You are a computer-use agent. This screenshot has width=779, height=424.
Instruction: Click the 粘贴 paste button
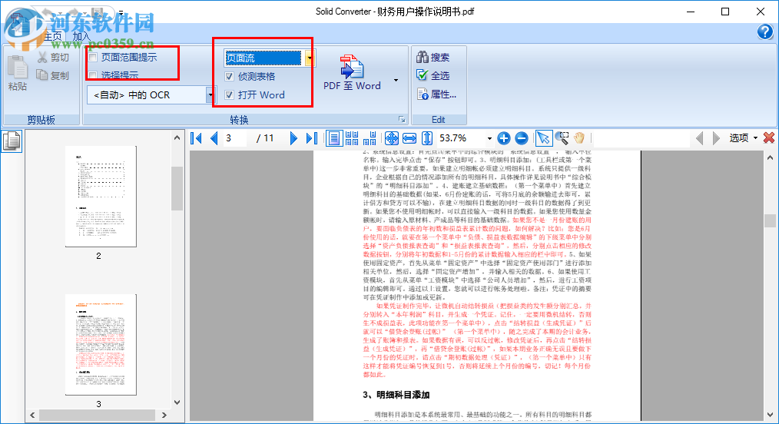pyautogui.click(x=18, y=74)
